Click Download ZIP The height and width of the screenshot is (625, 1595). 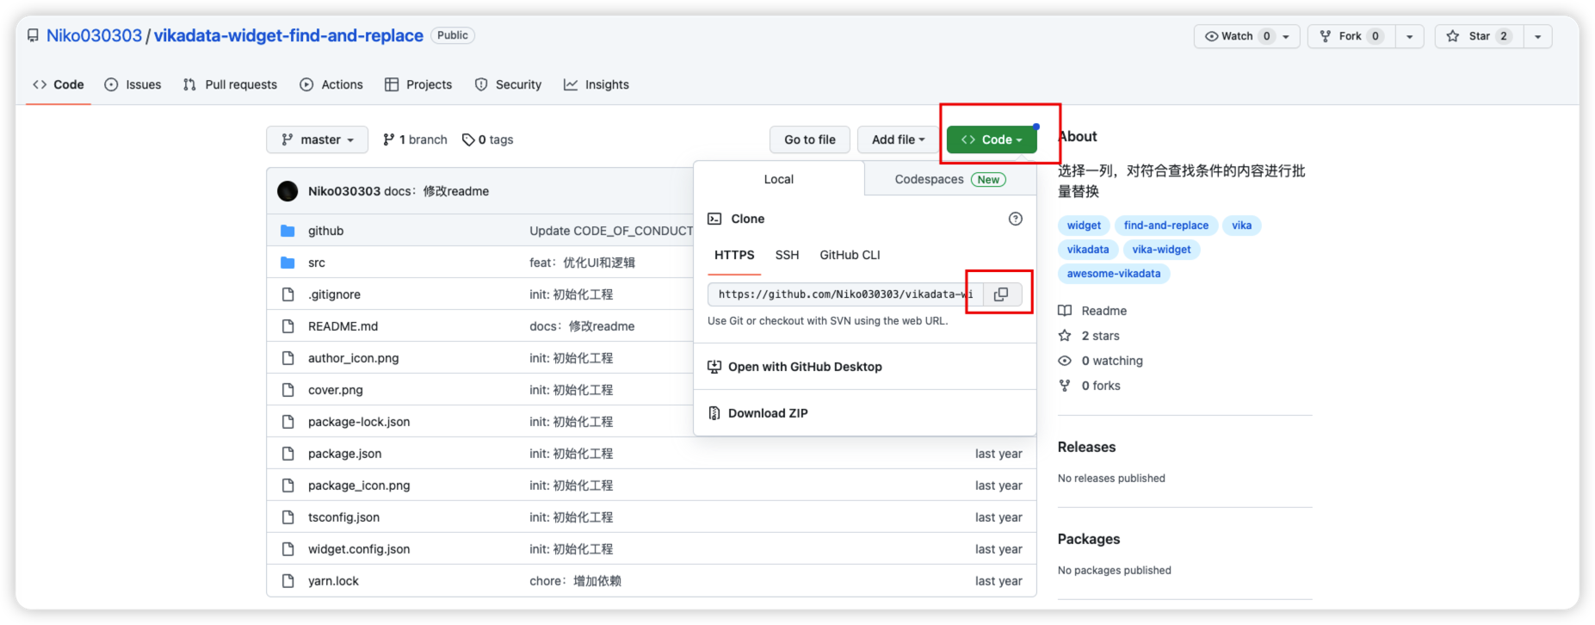(768, 413)
